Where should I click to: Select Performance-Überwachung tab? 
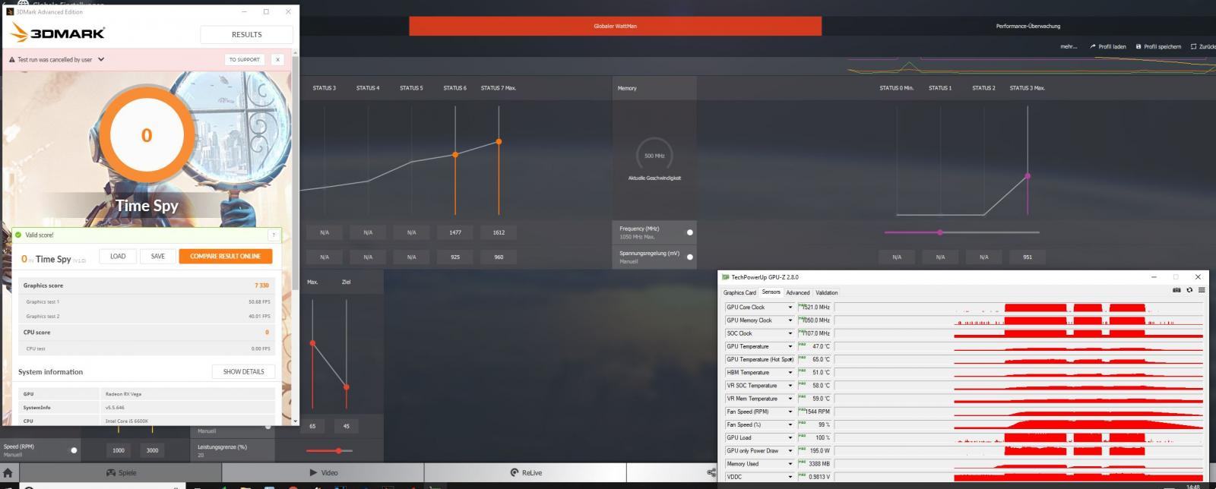click(1028, 26)
